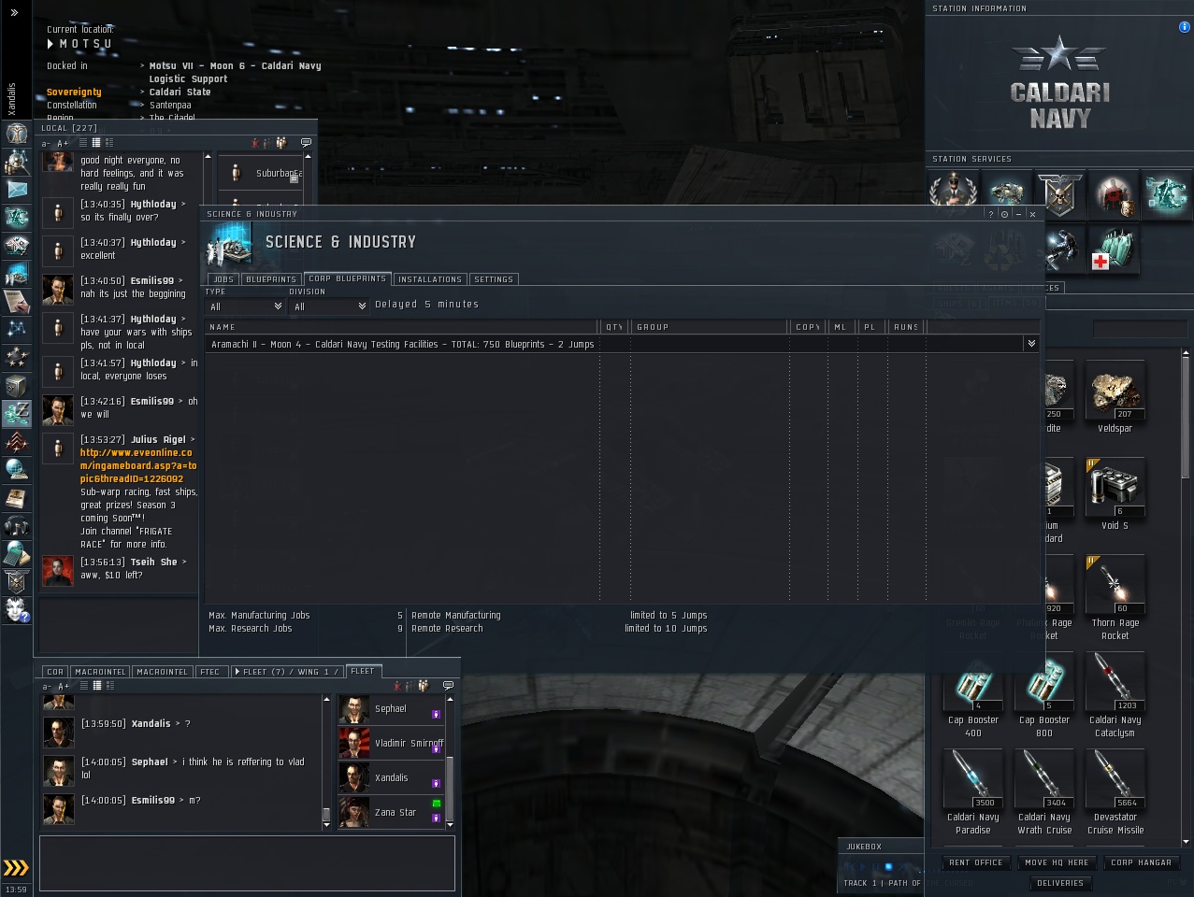Viewport: 1194px width, 897px height.
Task: Decrease Local chat font size (a-)
Action: pos(47,144)
